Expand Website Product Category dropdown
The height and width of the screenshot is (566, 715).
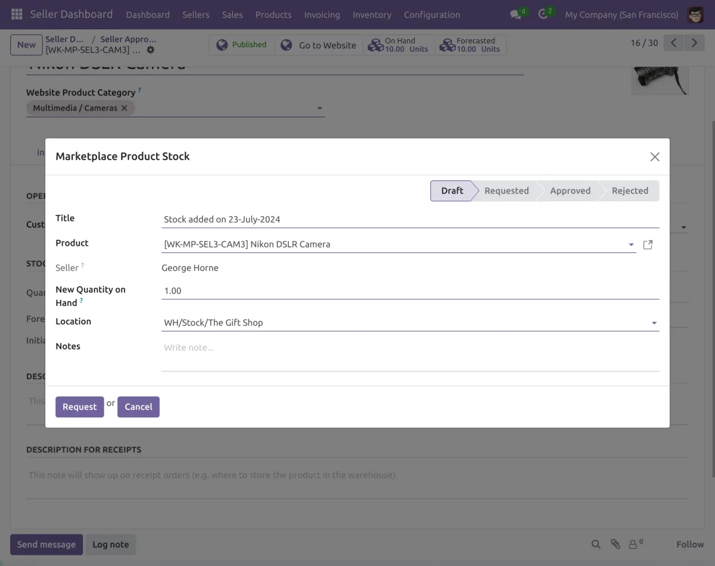[320, 108]
